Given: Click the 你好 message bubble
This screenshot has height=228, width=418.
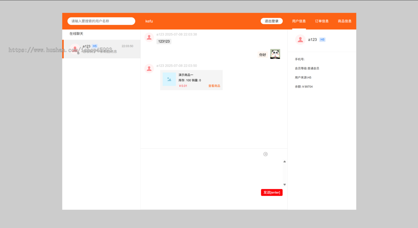Looking at the screenshot, I should (x=263, y=55).
